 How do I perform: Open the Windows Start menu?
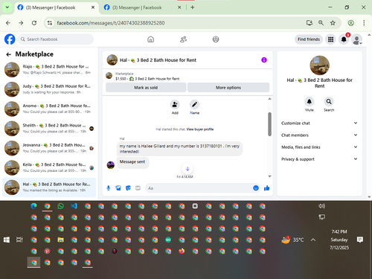[x=7, y=240]
